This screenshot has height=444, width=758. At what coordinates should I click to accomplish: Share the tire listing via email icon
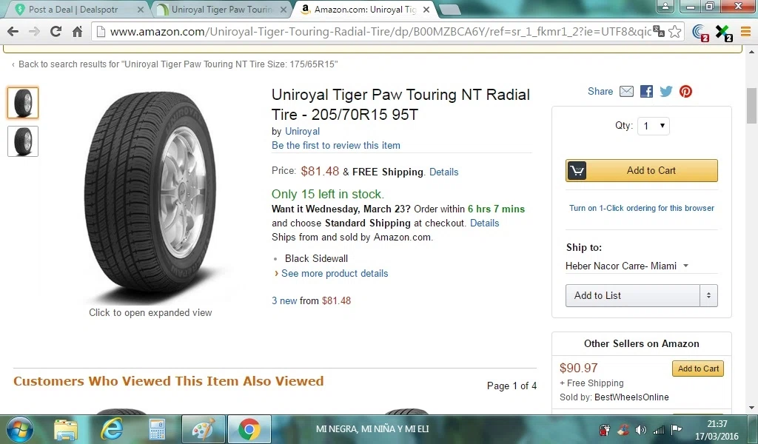point(626,92)
